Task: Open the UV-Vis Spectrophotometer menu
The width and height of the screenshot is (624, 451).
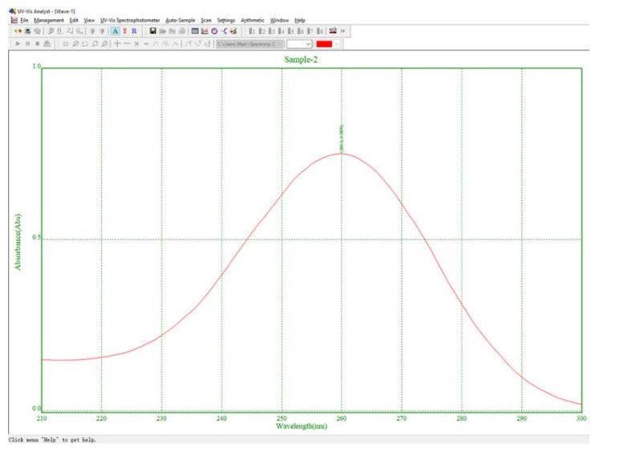Action: [x=130, y=20]
